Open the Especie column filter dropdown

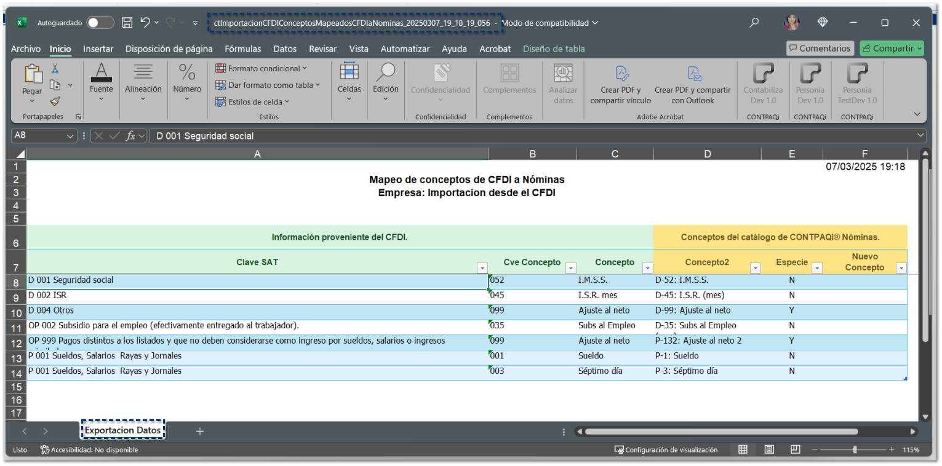pyautogui.click(x=816, y=268)
